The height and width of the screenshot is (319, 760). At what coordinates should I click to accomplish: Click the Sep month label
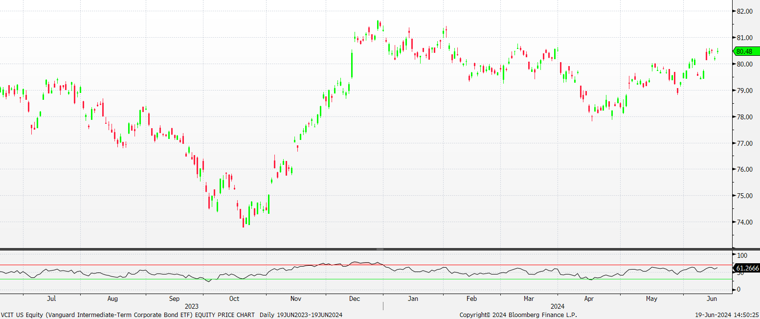tap(175, 298)
